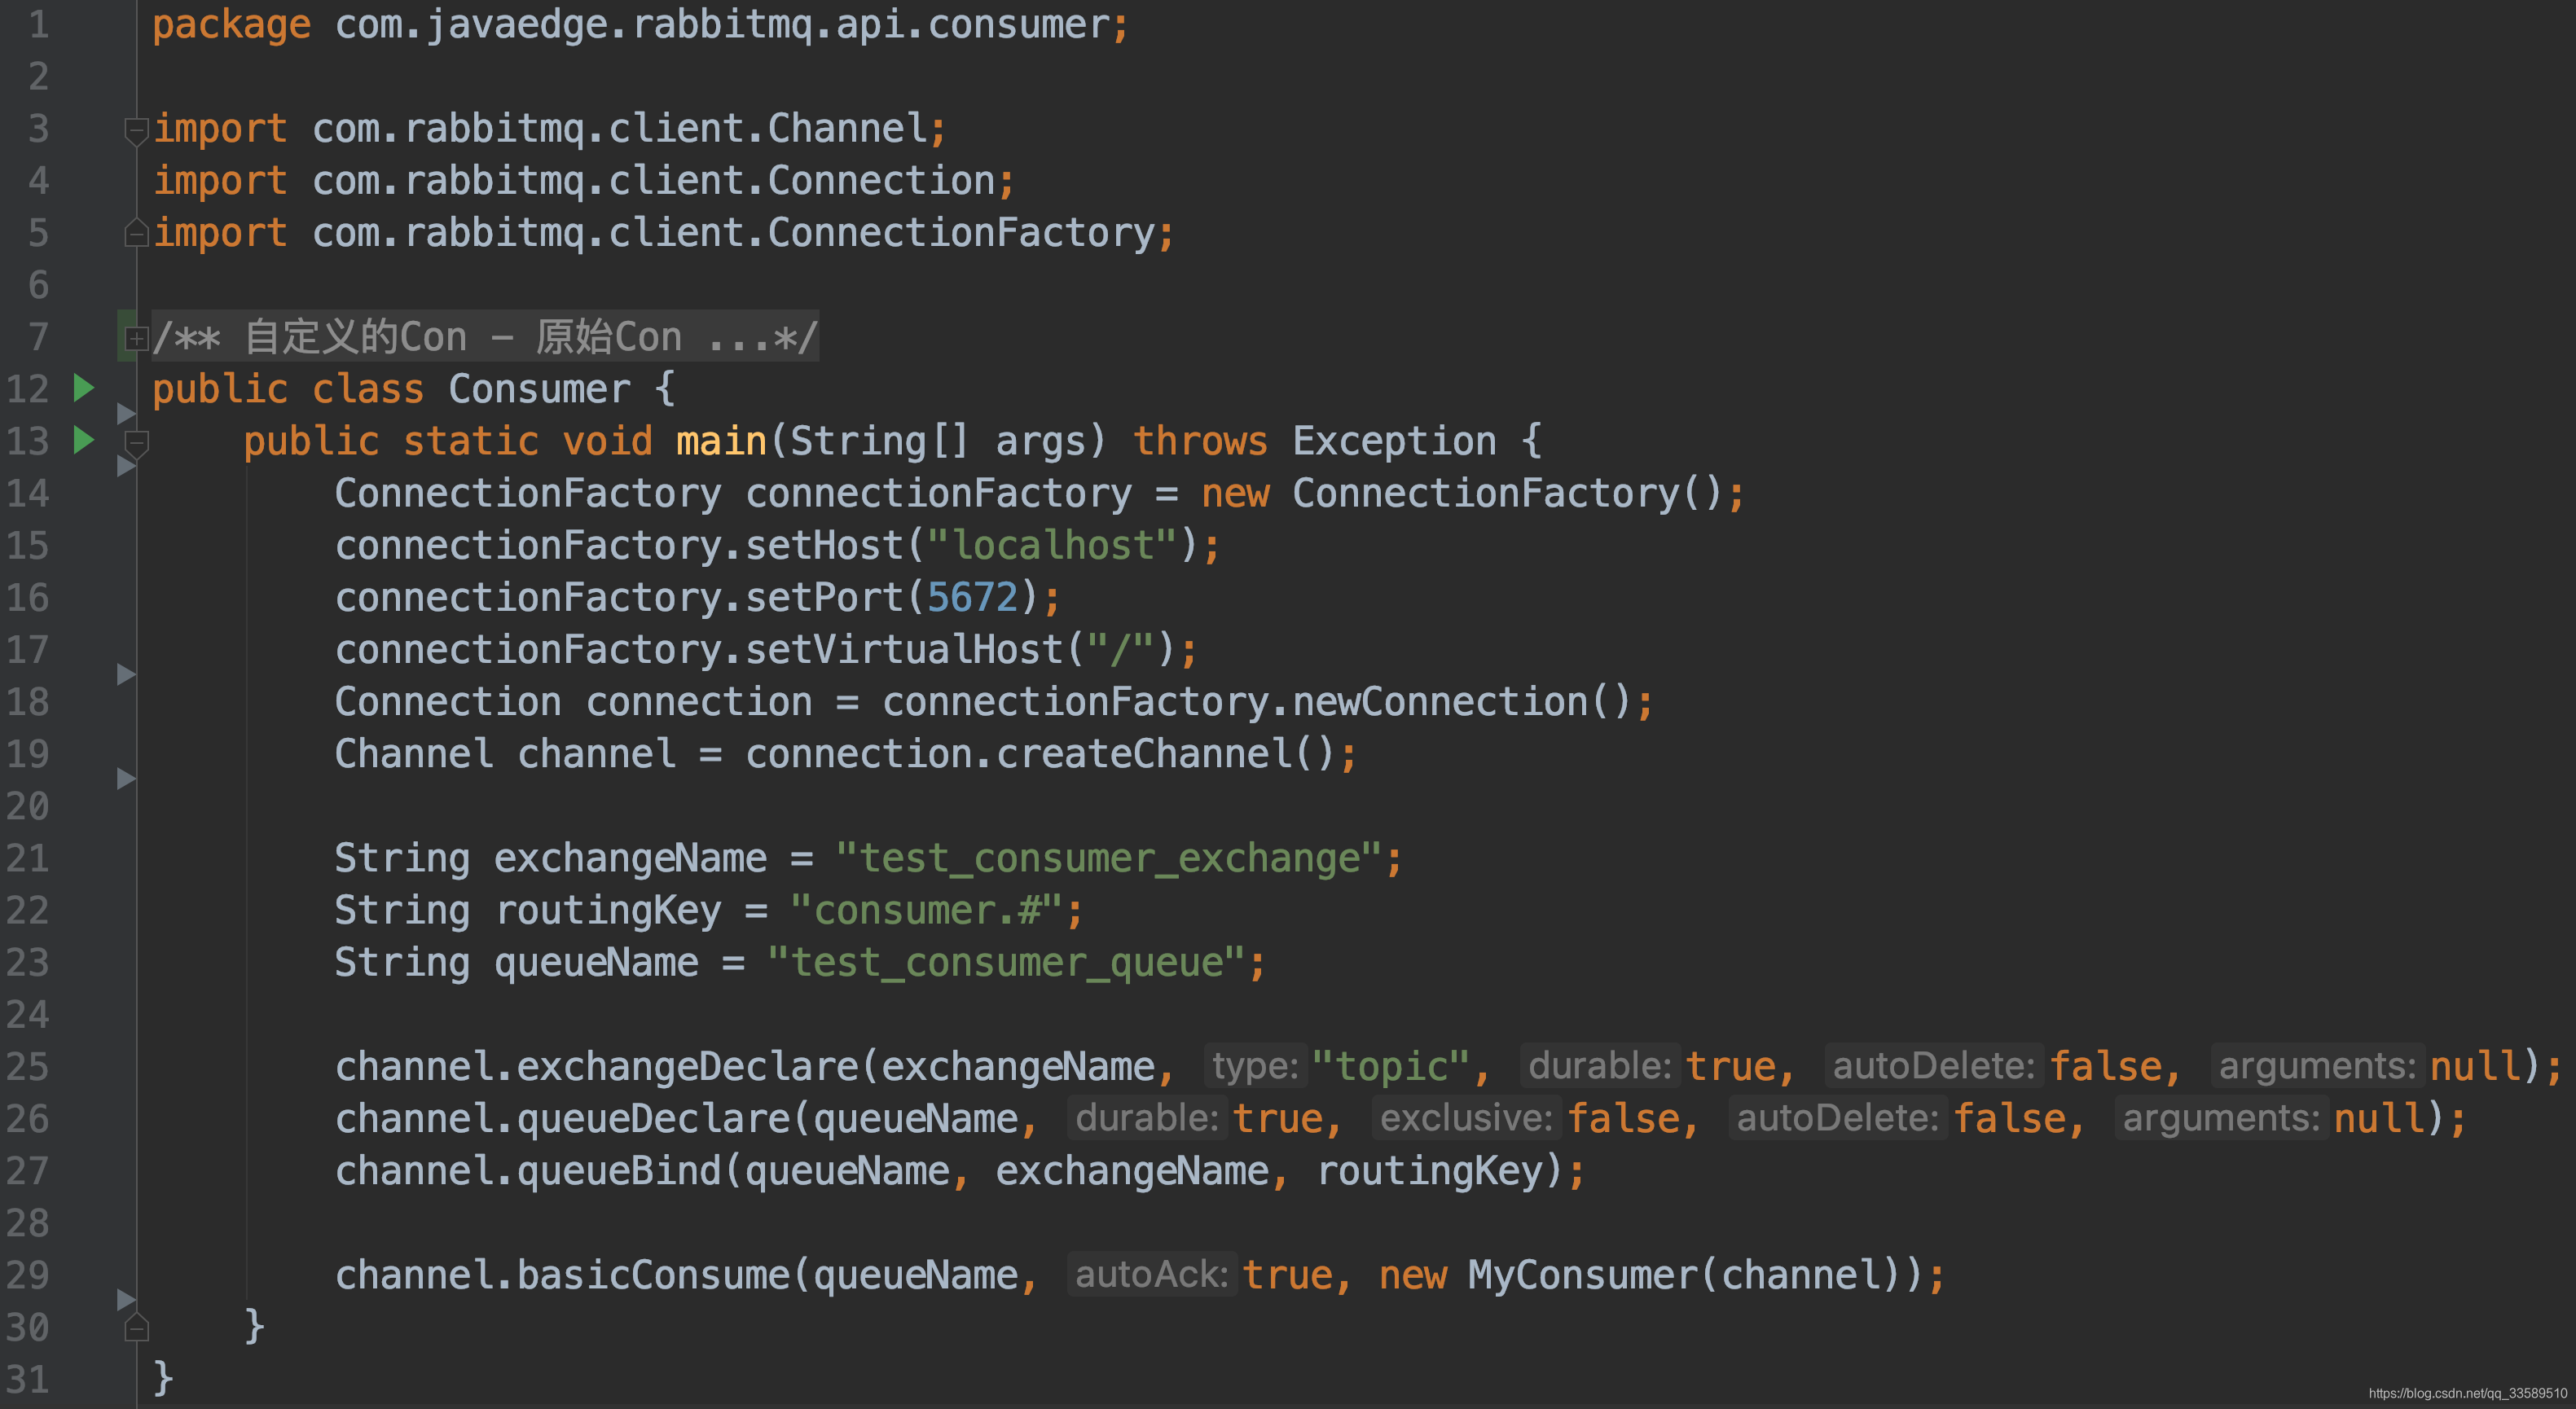Click the "exclusive:" hint in queueDeclare

point(1465,1118)
